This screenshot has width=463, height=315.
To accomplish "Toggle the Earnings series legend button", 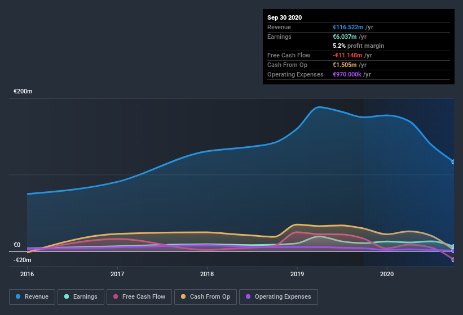I will [81, 297].
